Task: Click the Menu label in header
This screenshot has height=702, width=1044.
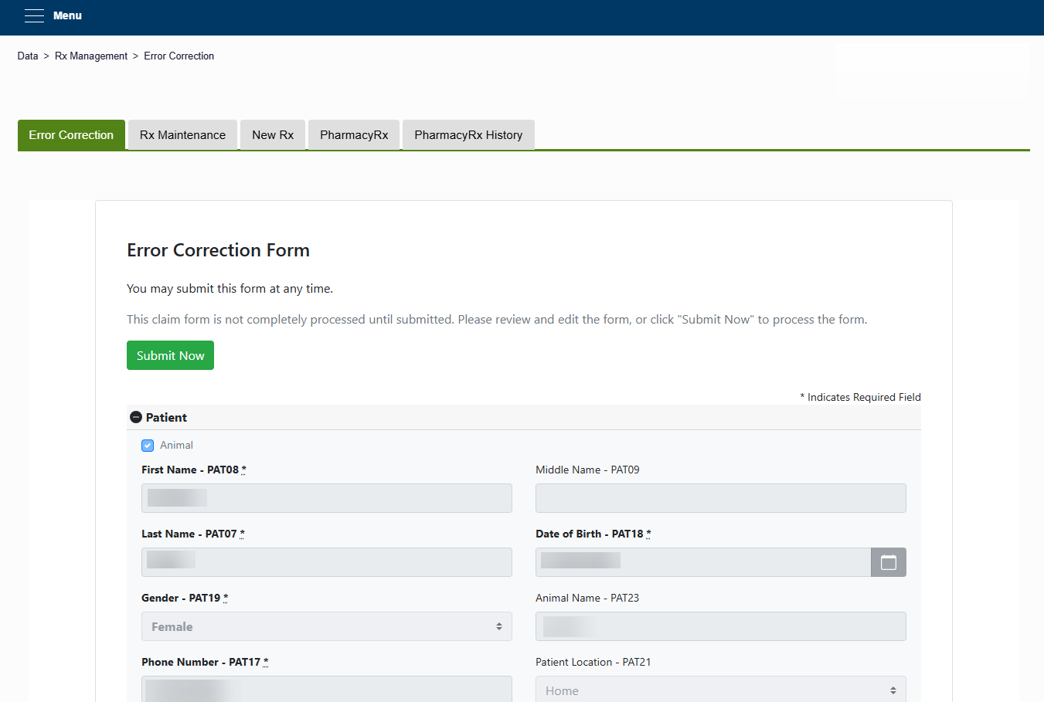Action: 67,15
